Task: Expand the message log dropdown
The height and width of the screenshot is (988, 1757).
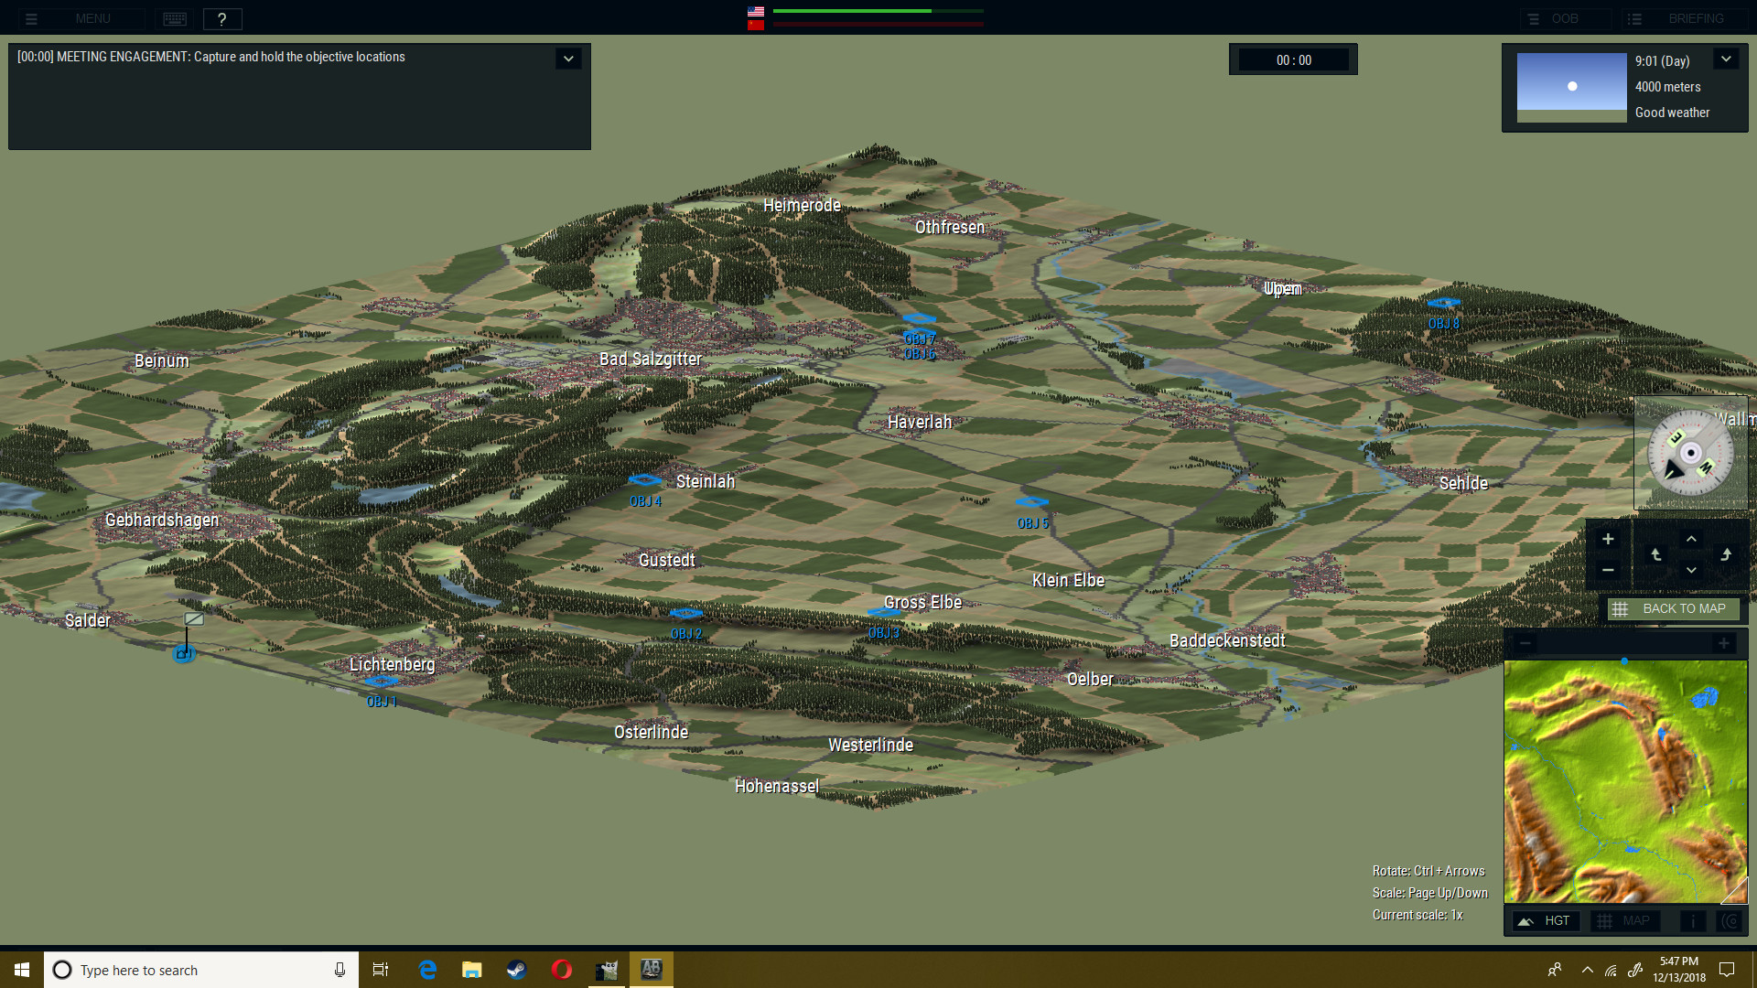Action: coord(568,59)
